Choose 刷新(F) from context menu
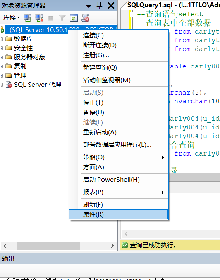This screenshot has height=280, width=220. [x=118, y=205]
